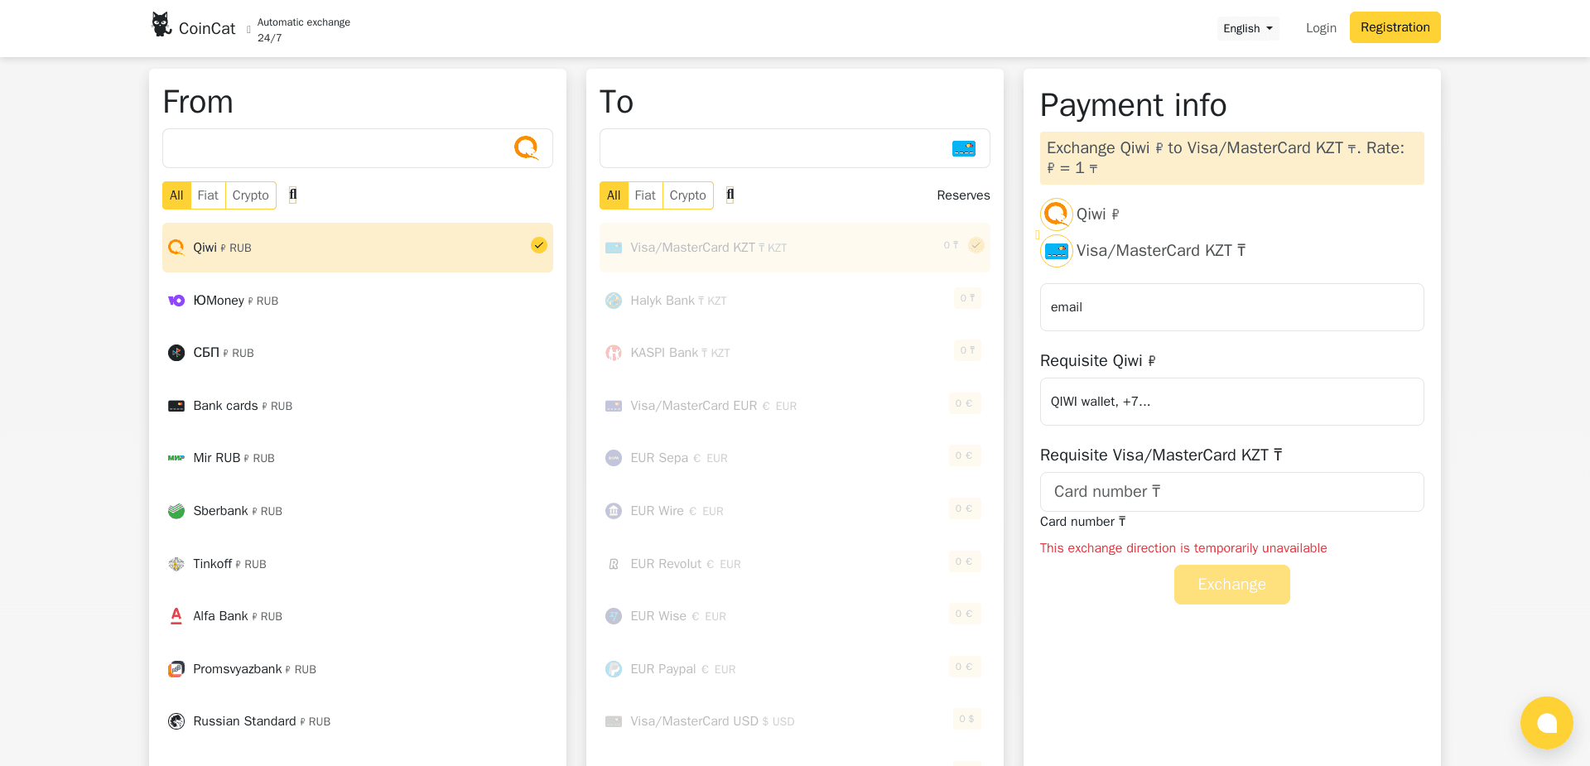Click the filter icon beside From currency tabs
This screenshot has width=1590, height=766.
click(x=293, y=195)
